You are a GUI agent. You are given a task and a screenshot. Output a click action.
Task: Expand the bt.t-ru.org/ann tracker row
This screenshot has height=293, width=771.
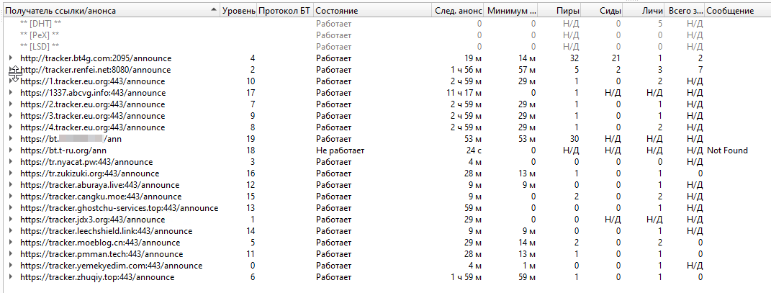pyautogui.click(x=10, y=150)
